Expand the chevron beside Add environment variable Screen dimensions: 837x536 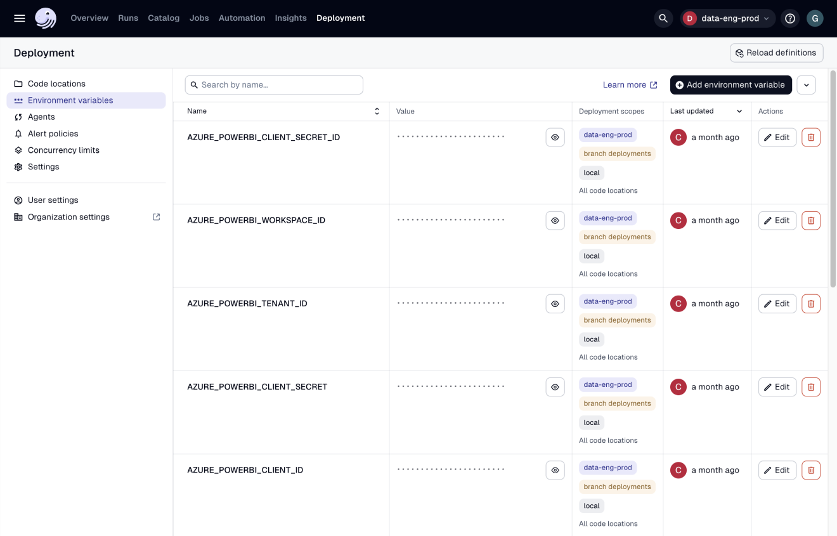coord(806,84)
